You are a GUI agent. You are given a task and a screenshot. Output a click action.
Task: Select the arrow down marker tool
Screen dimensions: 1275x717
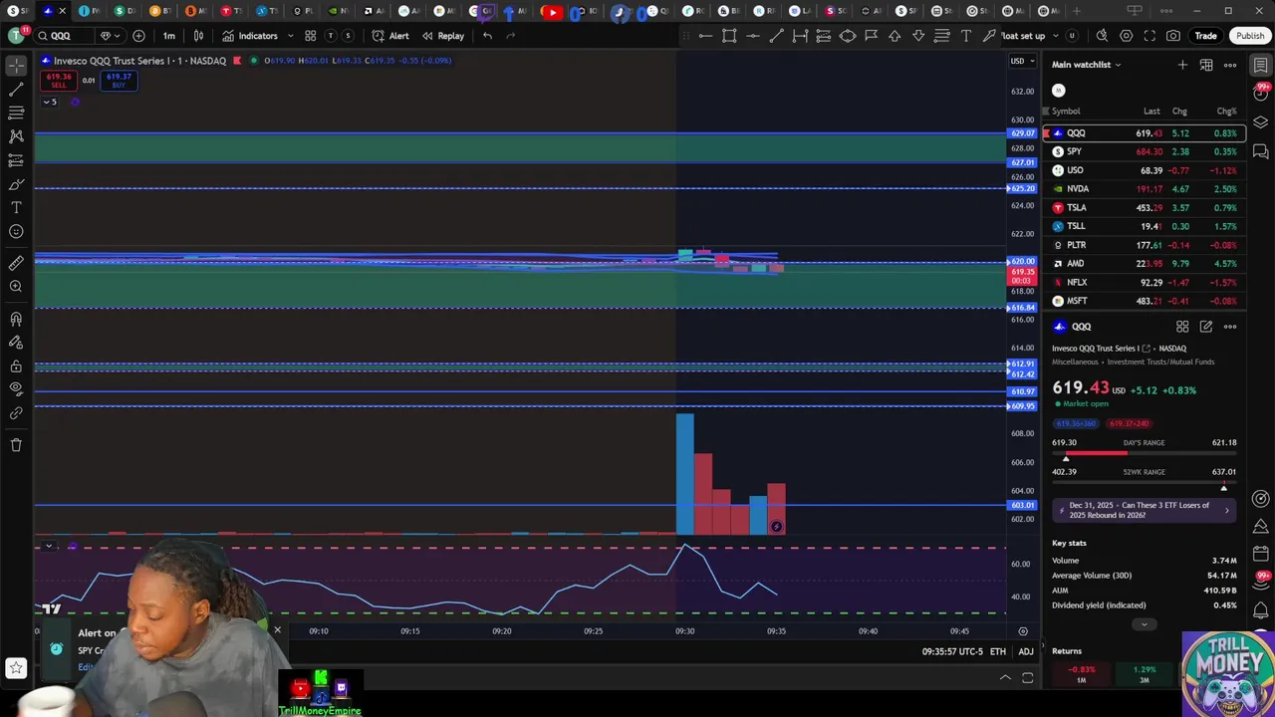918,36
